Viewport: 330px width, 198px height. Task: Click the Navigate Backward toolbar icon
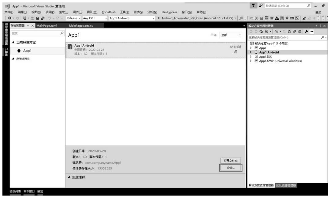coord(10,18)
